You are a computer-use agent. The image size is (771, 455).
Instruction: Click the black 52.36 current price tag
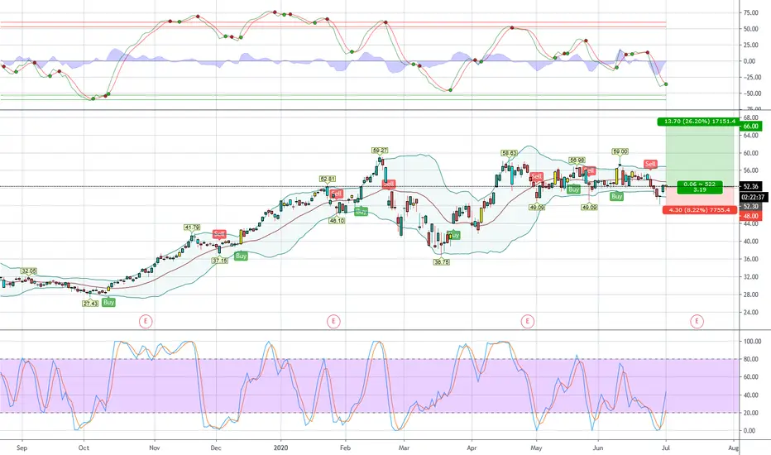(x=751, y=186)
